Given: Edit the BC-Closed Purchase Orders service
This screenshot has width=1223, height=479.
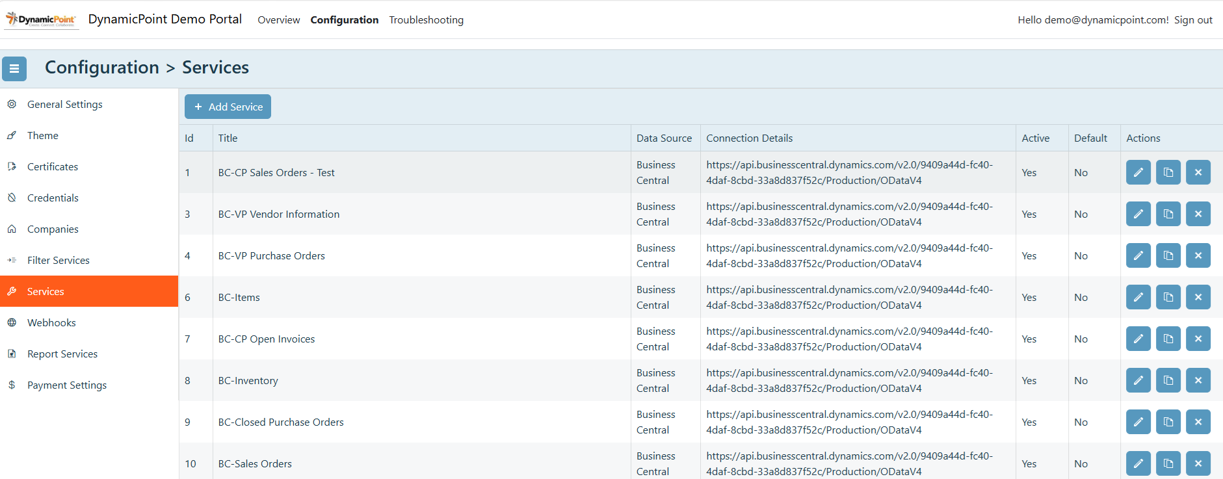Looking at the screenshot, I should (1138, 422).
